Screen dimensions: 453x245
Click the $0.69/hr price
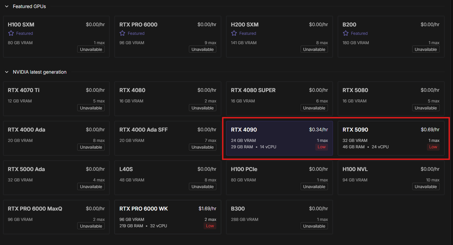[430, 130]
